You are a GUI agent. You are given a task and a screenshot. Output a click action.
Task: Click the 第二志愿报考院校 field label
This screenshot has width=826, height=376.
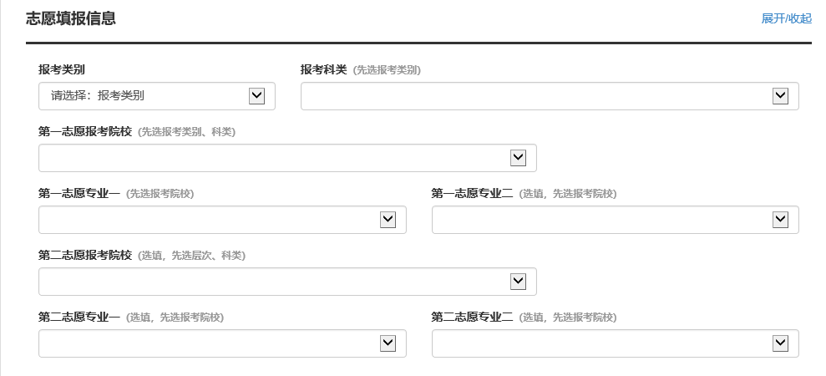(85, 255)
